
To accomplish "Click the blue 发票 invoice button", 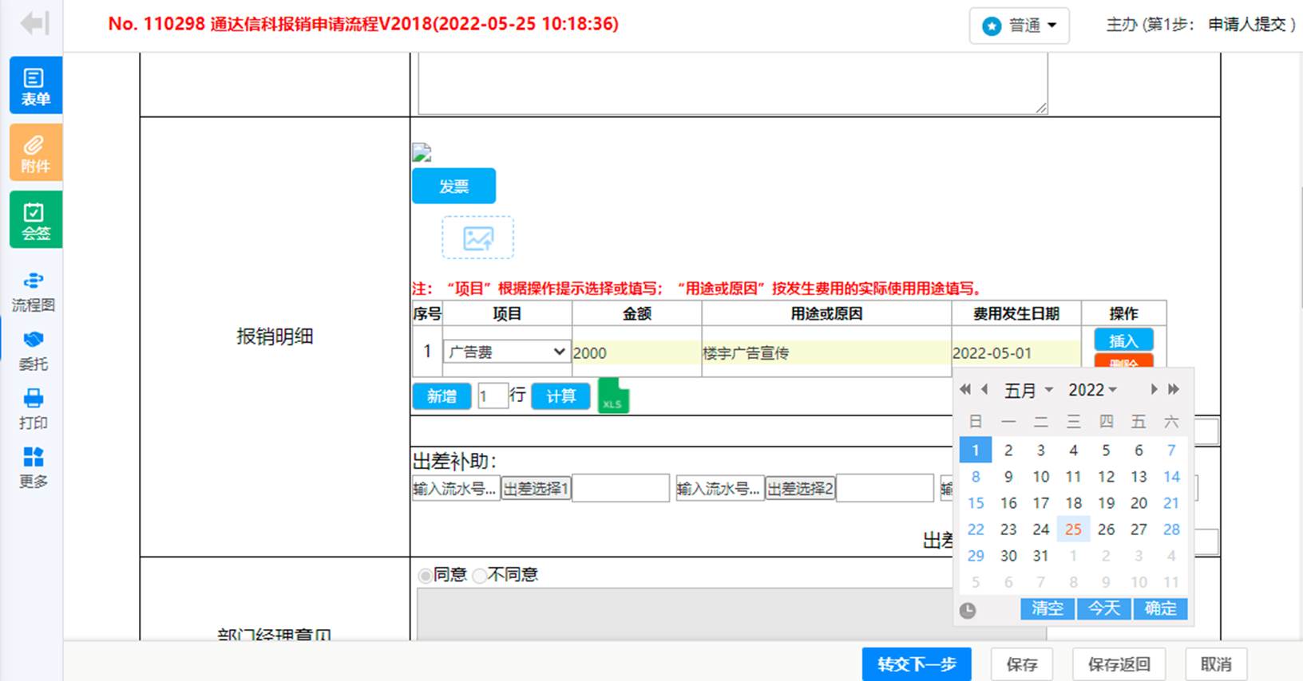I will coord(453,186).
